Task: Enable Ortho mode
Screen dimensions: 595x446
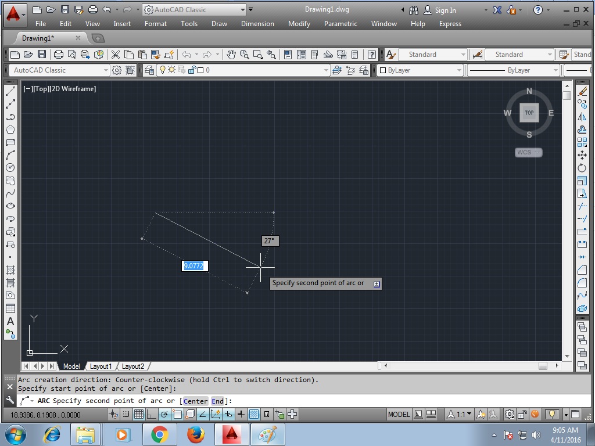Action: coord(151,414)
